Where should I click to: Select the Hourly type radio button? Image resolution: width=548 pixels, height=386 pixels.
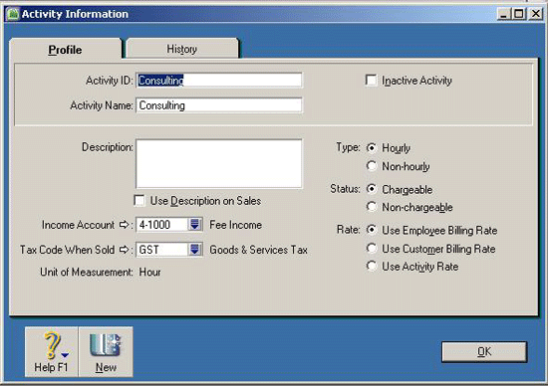[x=372, y=148]
